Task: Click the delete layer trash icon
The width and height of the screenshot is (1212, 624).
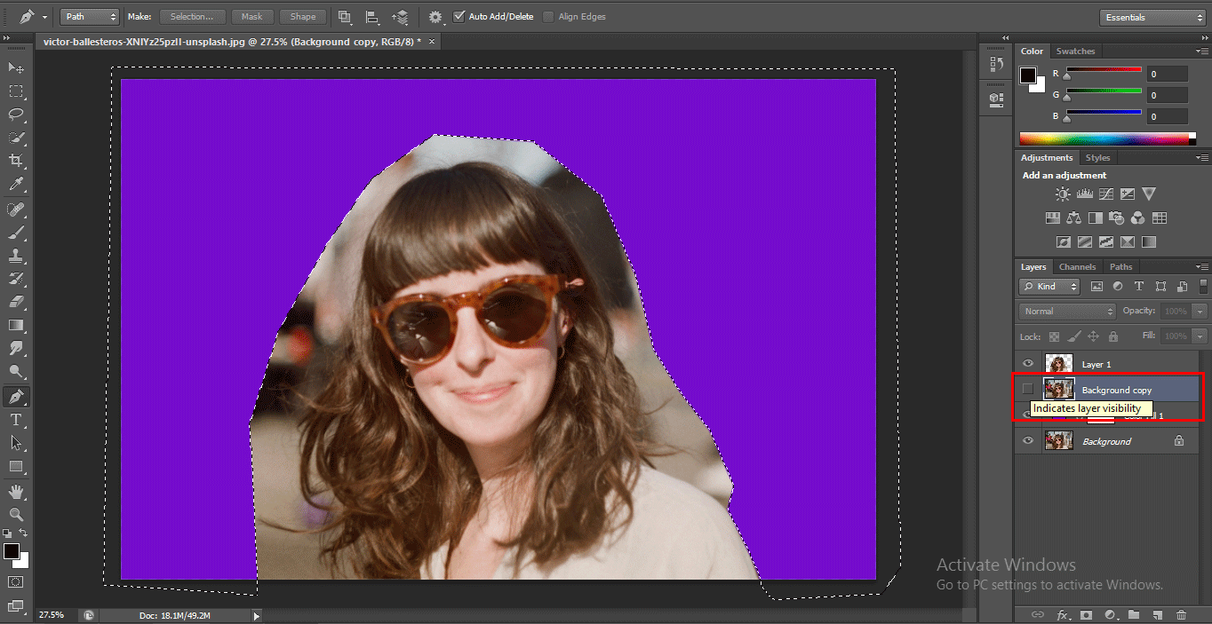Action: (1181, 614)
